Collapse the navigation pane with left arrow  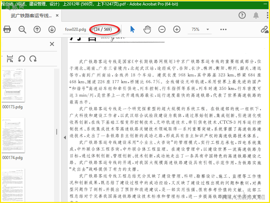coord(65,138)
